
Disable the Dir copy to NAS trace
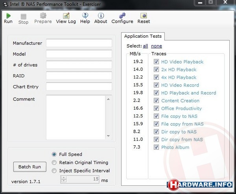tap(156, 132)
